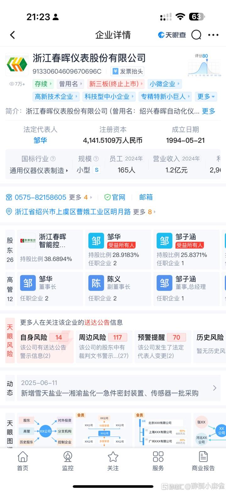Viewport: 226px width, 492px height.
Task: Open the 10层穿透 equity penetration thumbnail
Action: click(x=104, y=430)
